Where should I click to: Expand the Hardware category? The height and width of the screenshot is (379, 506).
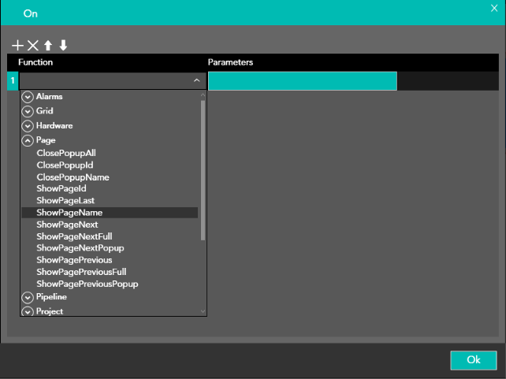[x=28, y=126]
